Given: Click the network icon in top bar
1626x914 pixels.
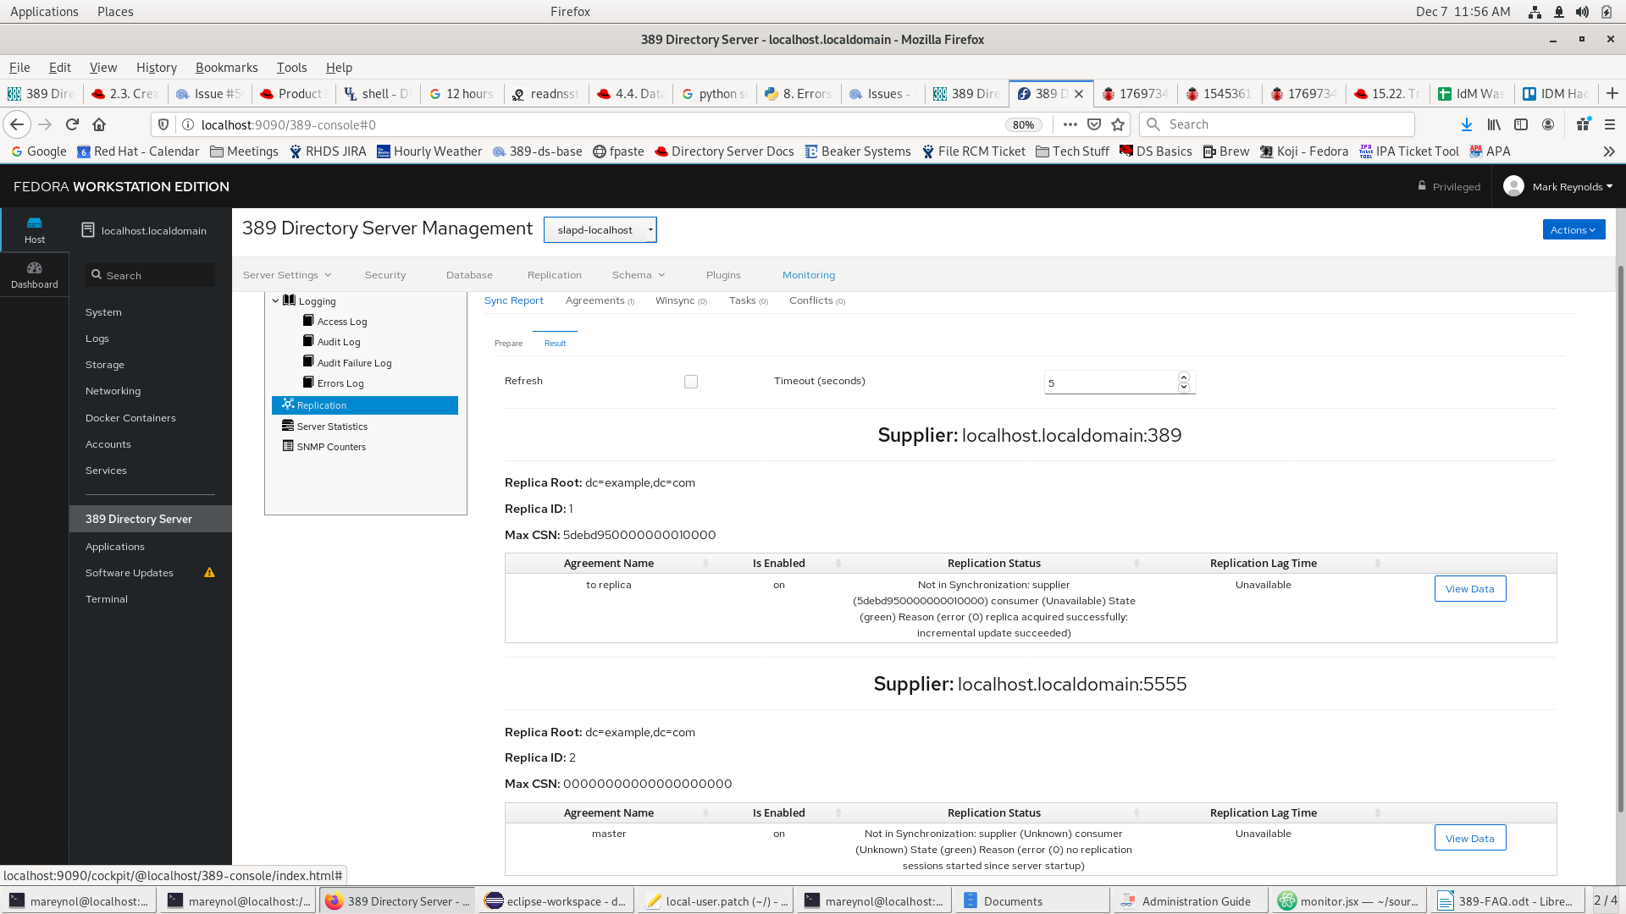Looking at the screenshot, I should pos(1535,12).
